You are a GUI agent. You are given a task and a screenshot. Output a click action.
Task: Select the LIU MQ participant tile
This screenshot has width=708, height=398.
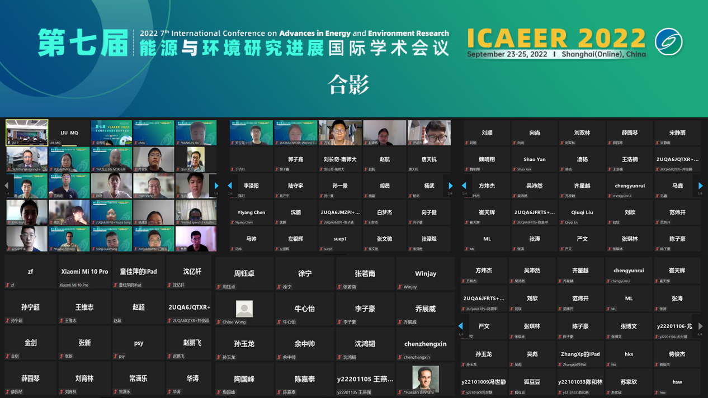69,133
